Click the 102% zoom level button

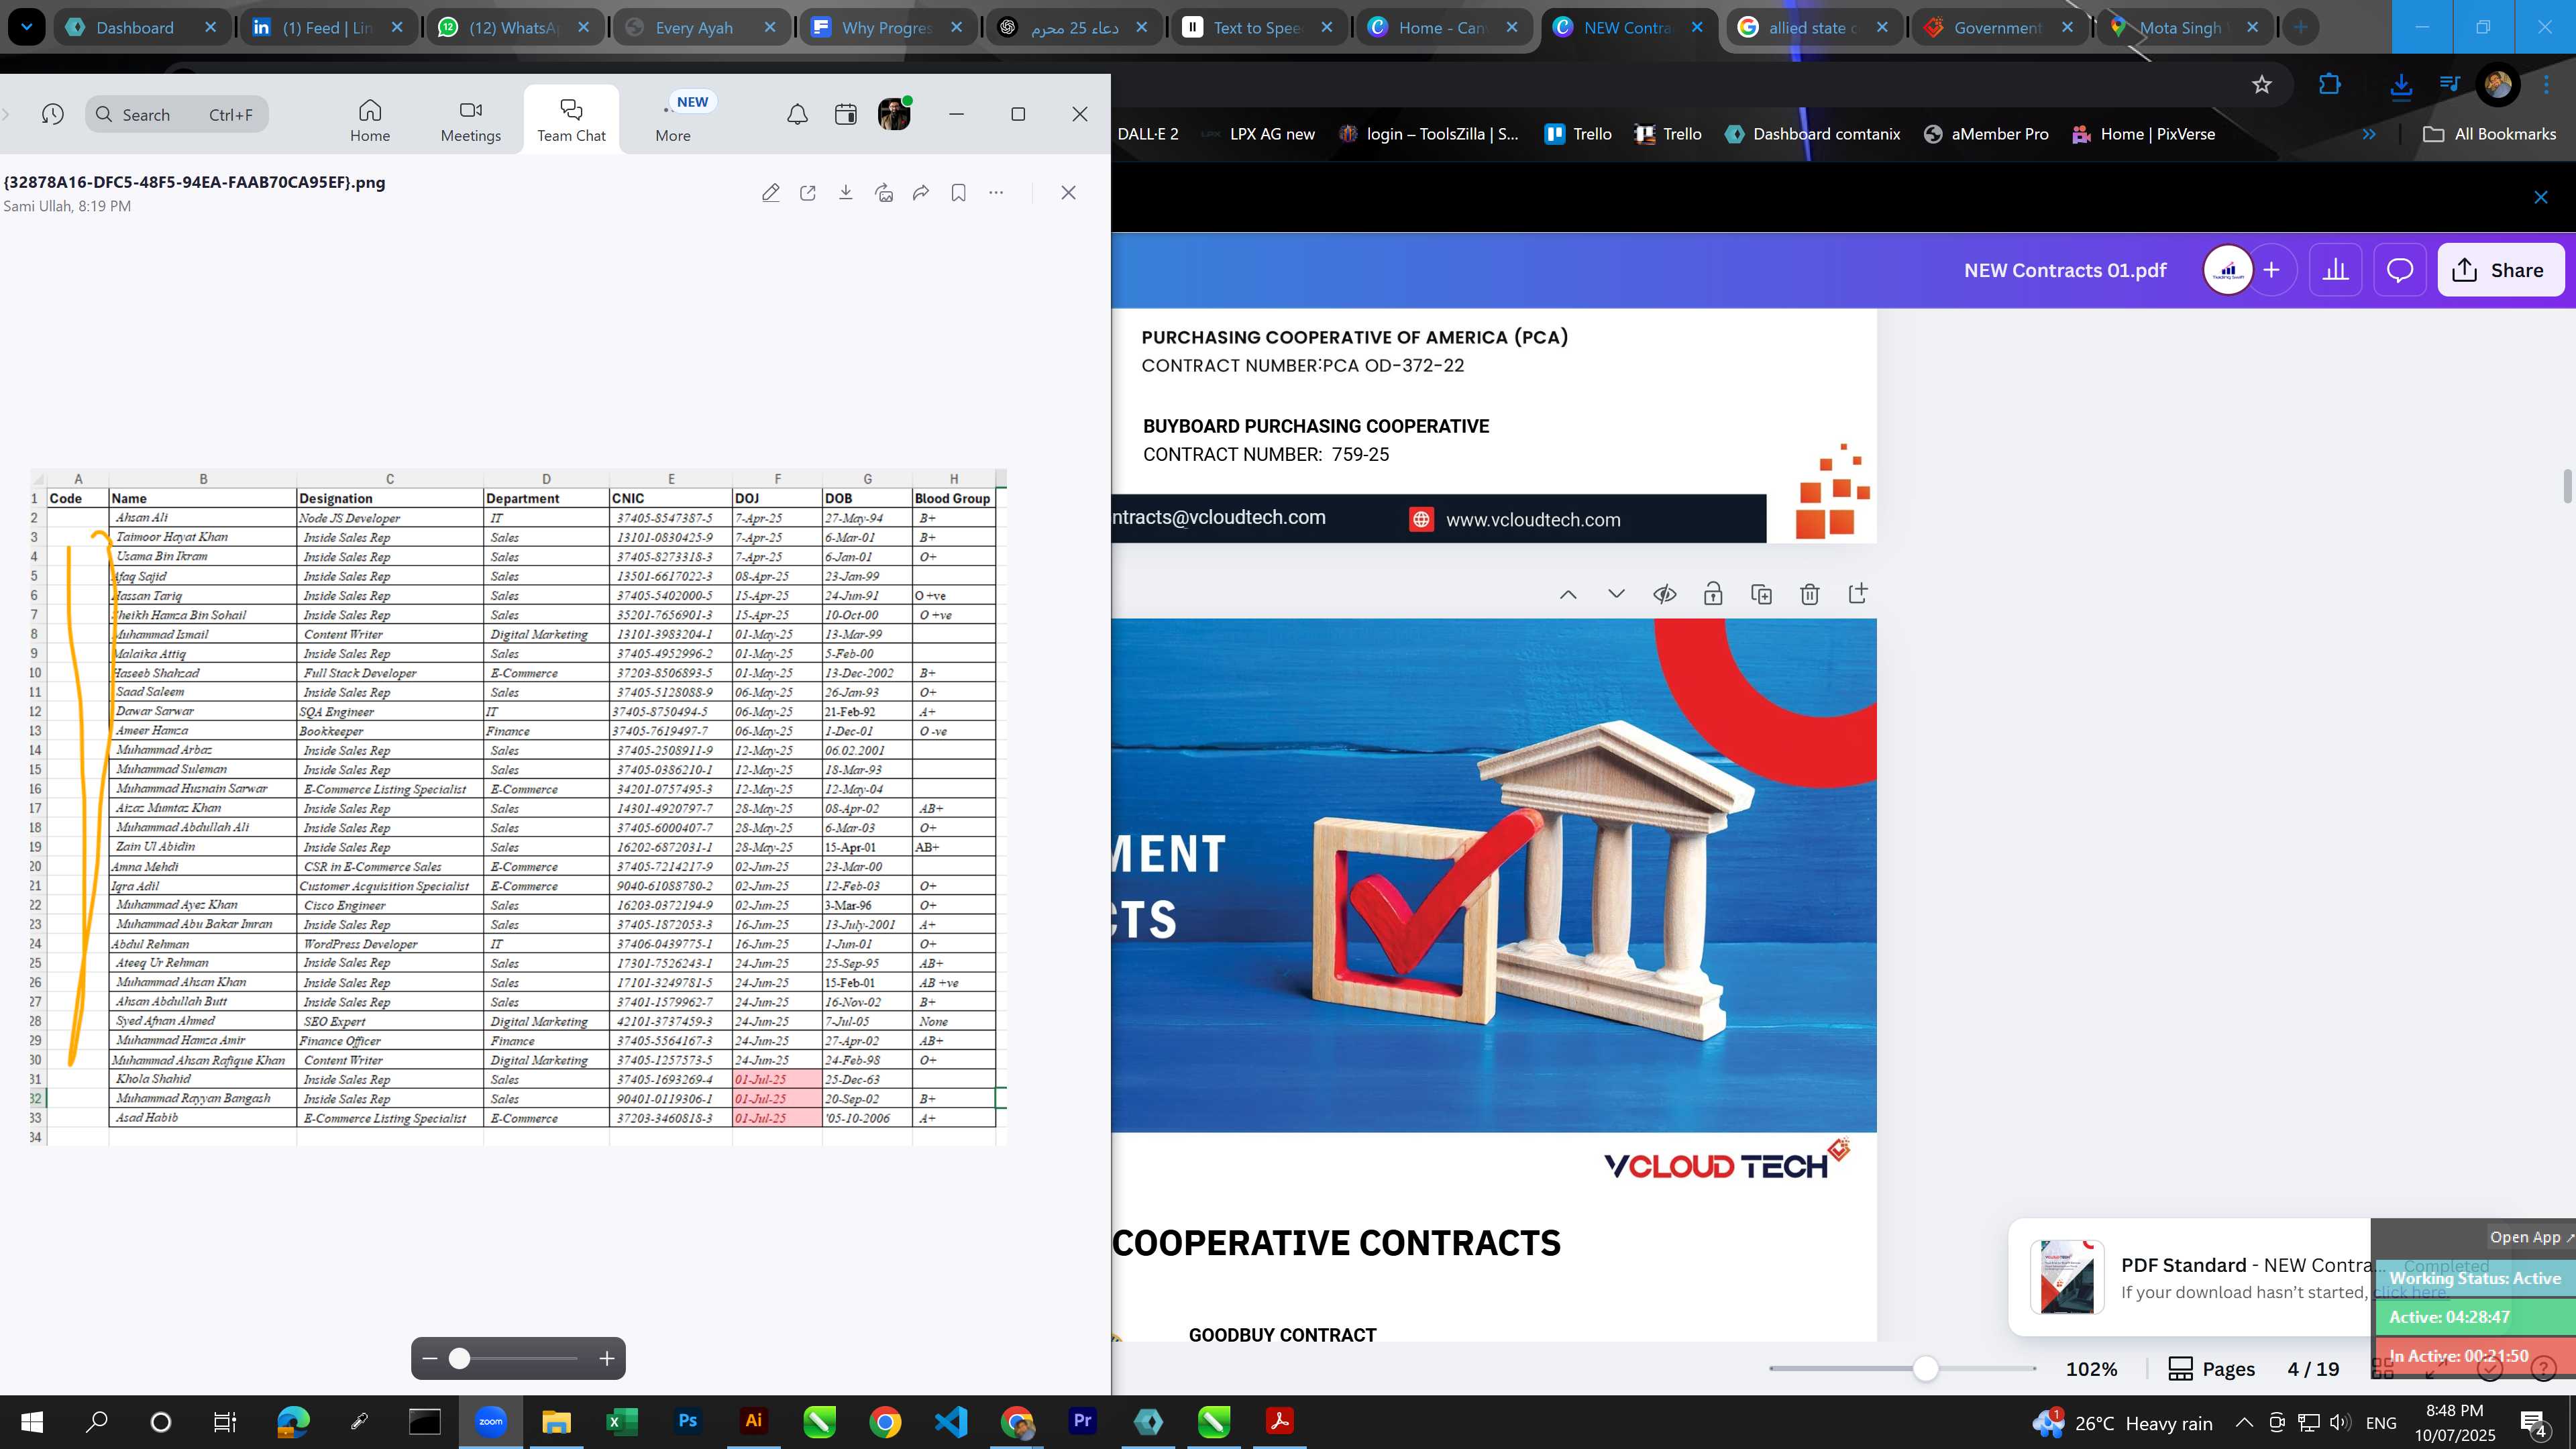tap(2092, 1369)
